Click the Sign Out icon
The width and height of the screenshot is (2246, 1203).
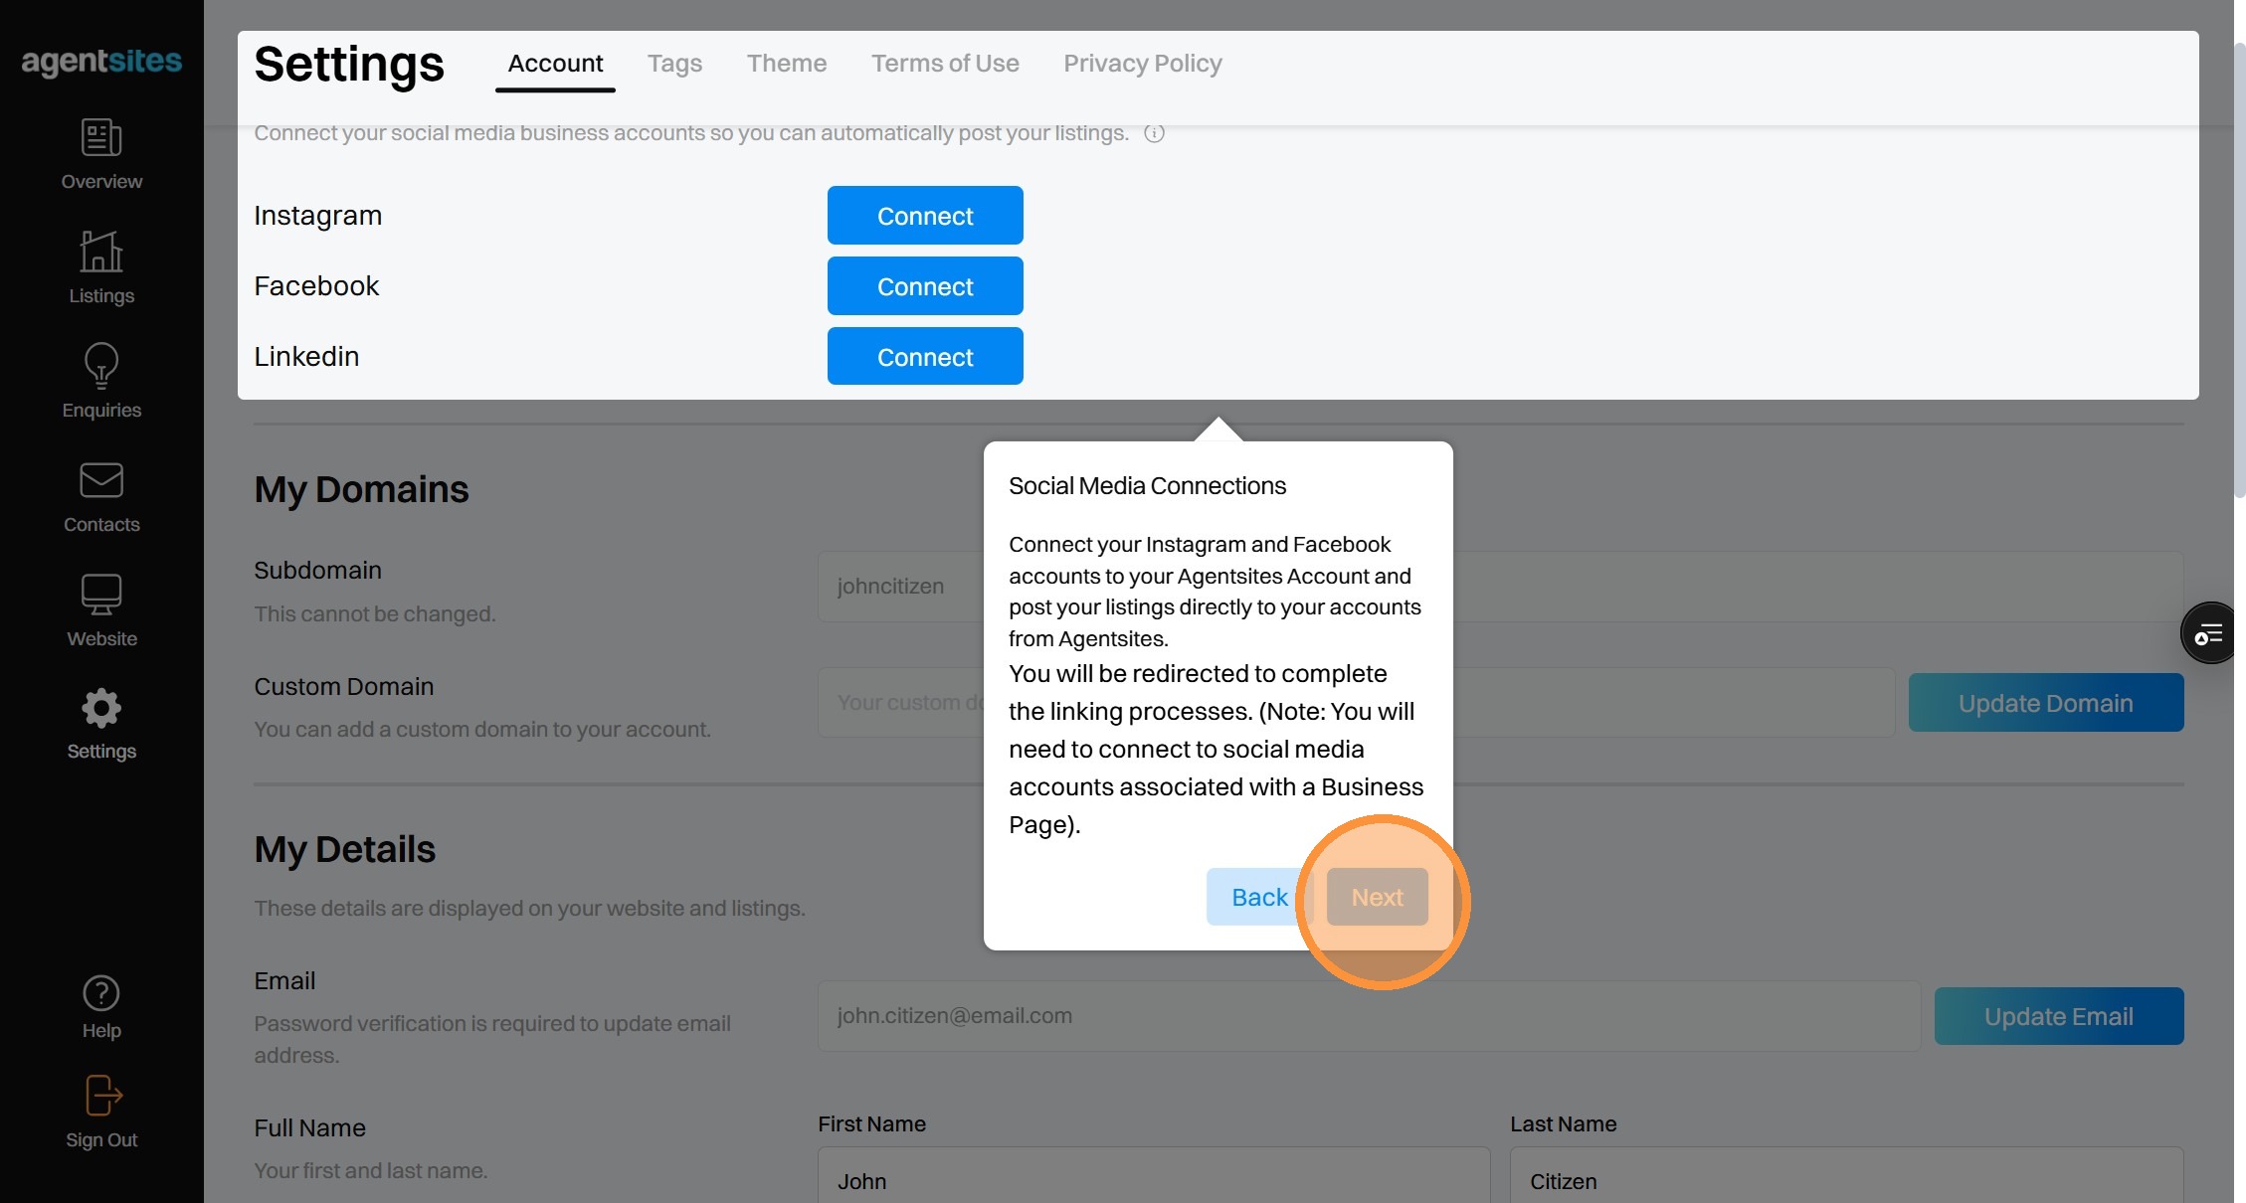pyautogui.click(x=101, y=1097)
